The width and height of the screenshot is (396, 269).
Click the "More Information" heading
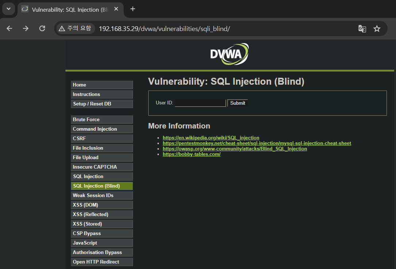click(x=179, y=126)
